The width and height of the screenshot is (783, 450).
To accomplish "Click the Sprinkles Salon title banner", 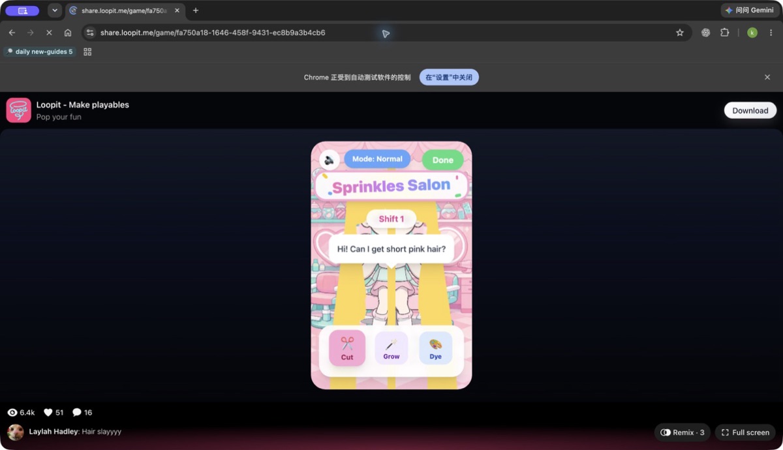I will click(391, 186).
